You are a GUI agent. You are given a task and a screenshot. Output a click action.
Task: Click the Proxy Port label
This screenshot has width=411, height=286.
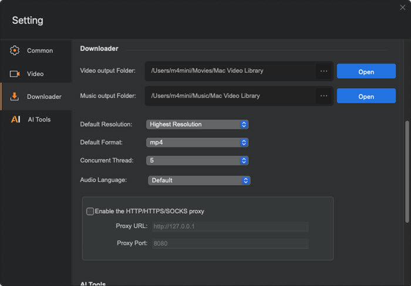pyautogui.click(x=132, y=243)
